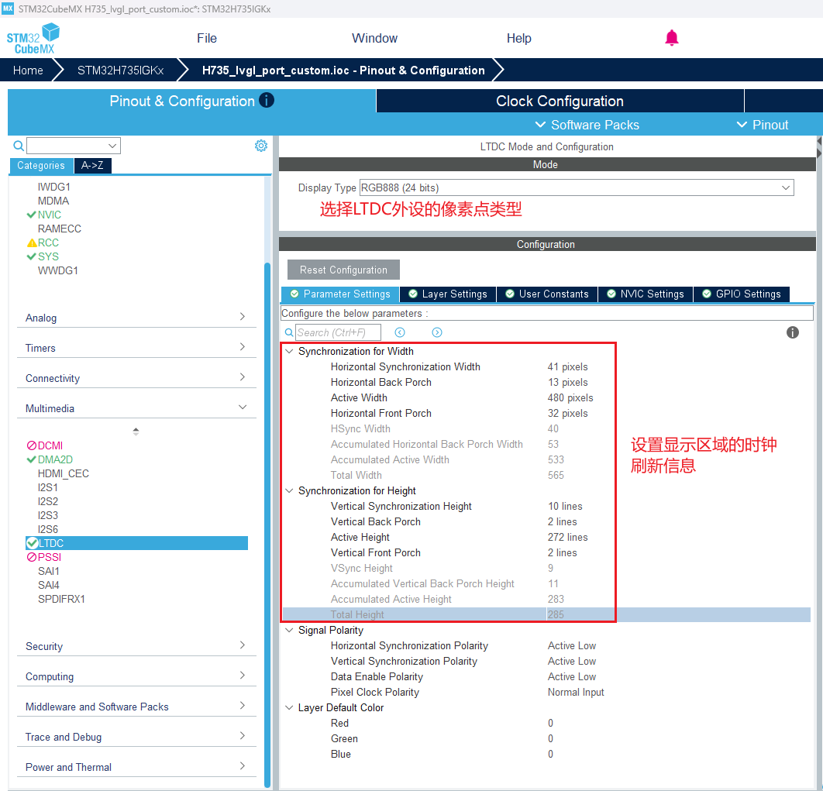The image size is (823, 791).
Task: Click Reset Configuration button
Action: tap(343, 270)
